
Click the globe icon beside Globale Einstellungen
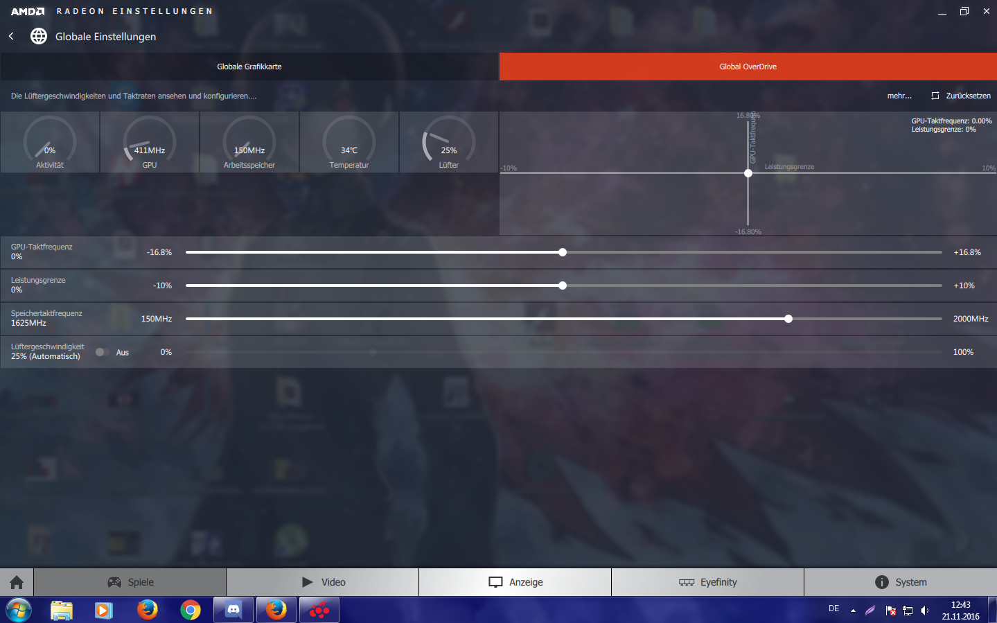(39, 36)
